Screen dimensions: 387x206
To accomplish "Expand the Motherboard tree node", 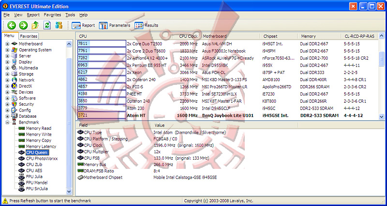I will [7, 44].
